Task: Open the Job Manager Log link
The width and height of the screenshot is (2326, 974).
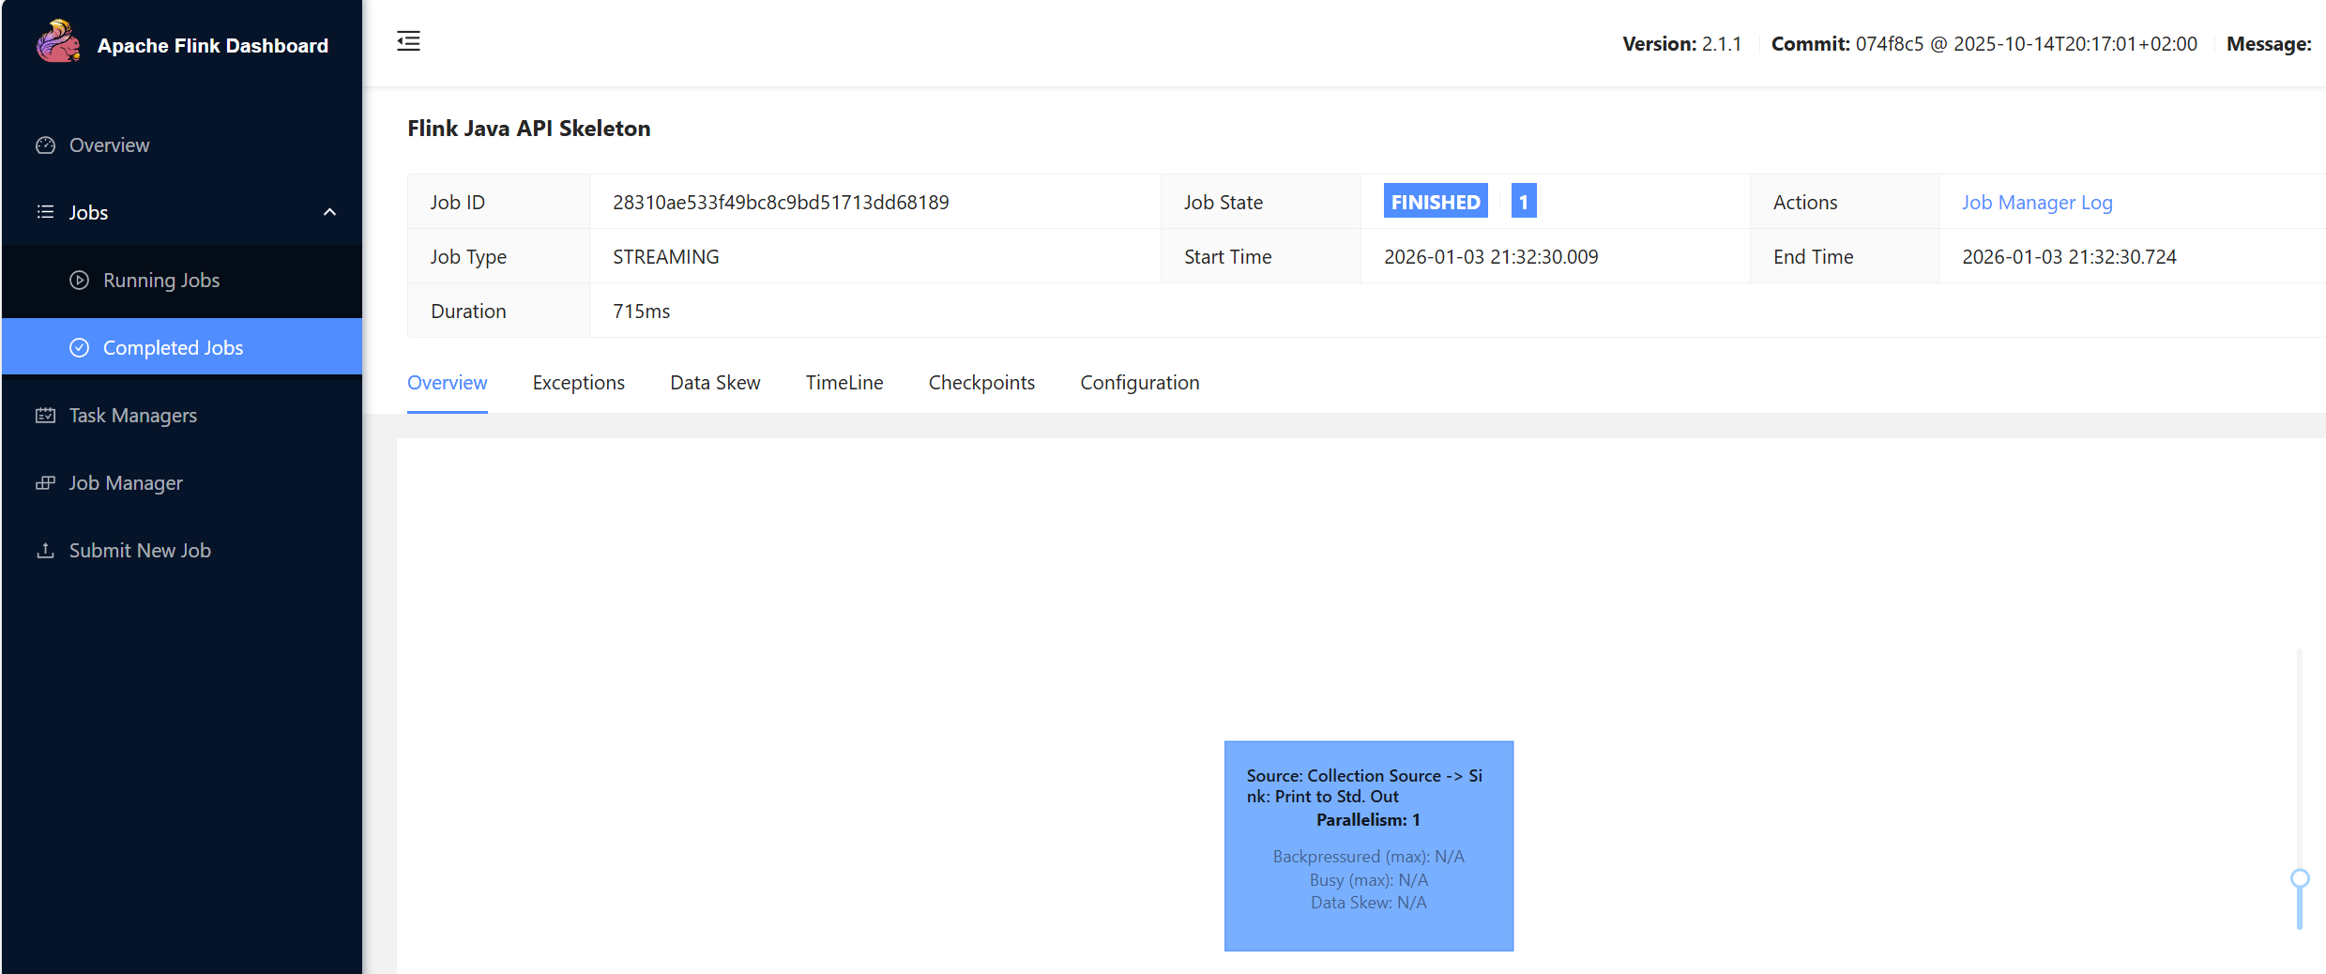Action: (2037, 203)
